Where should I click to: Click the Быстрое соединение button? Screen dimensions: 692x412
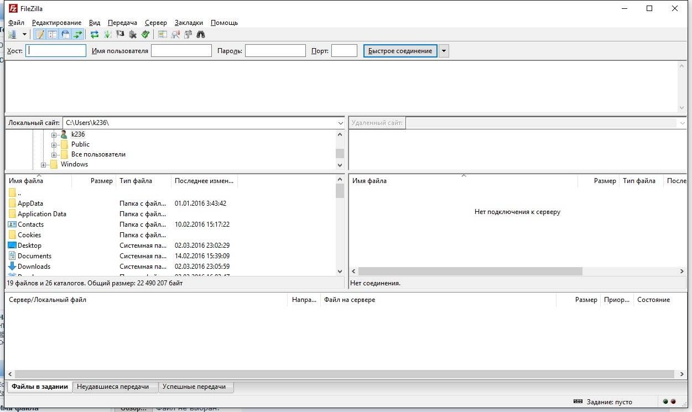pos(400,51)
